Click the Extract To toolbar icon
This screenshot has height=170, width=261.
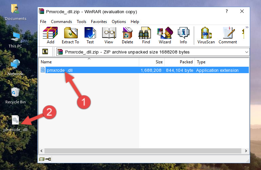(70, 35)
